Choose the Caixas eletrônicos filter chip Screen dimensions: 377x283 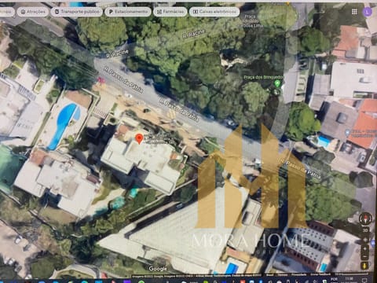(214, 12)
